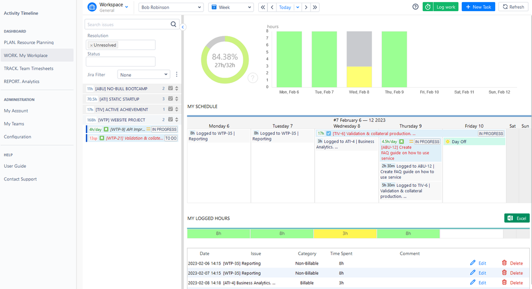The height and width of the screenshot is (289, 532).
Task: Open the Jira Filter None dropdown
Action: pos(144,75)
